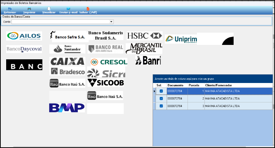This screenshot has width=275, height=148.
Task: Choose the Banco Sudameris Brasil S.A. logo
Action: [x=105, y=36]
